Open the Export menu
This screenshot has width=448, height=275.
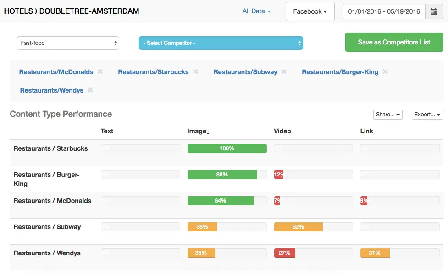427,115
